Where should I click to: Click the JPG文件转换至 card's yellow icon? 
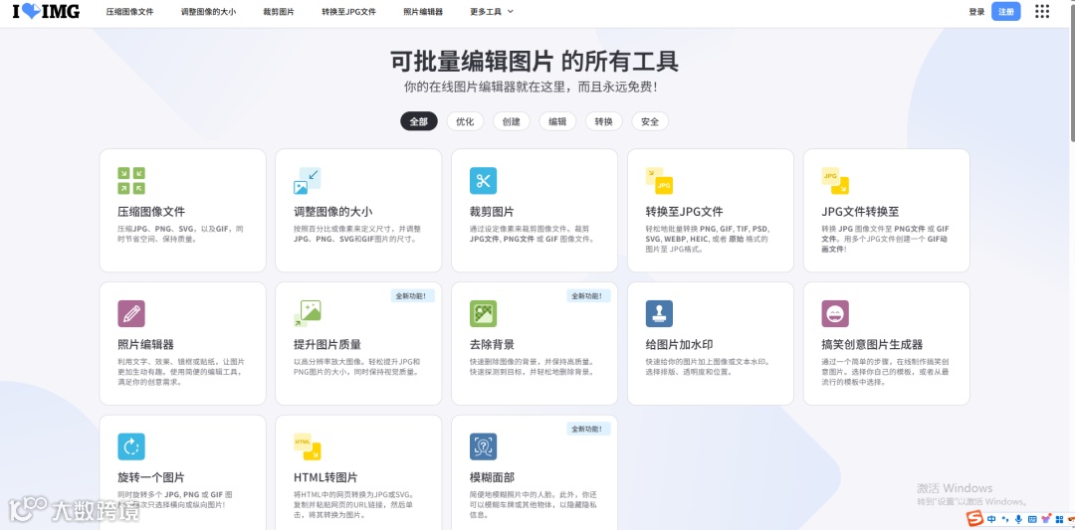[x=835, y=181]
